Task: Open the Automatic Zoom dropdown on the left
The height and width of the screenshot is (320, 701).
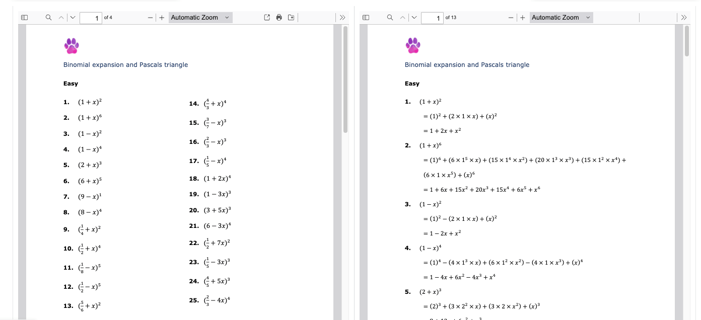Action: pyautogui.click(x=200, y=17)
